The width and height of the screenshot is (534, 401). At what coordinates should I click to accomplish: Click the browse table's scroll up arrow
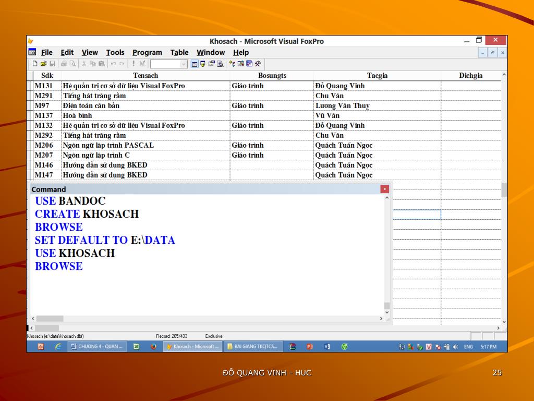click(504, 74)
